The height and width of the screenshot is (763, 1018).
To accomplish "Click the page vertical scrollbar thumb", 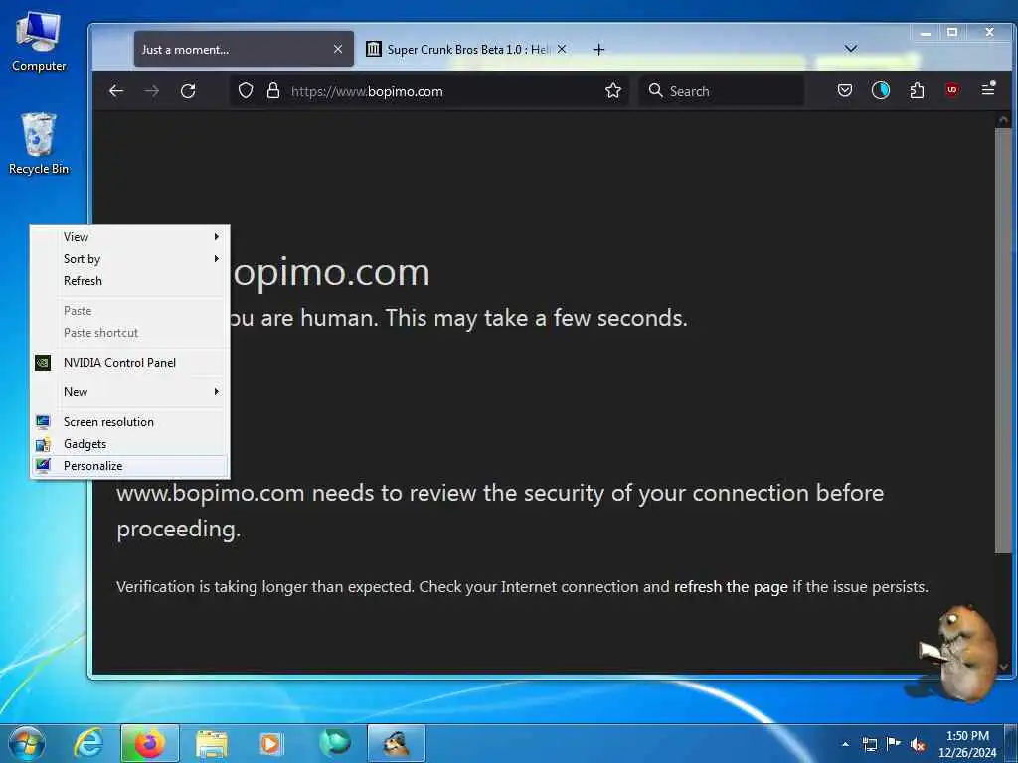I will [x=1003, y=341].
